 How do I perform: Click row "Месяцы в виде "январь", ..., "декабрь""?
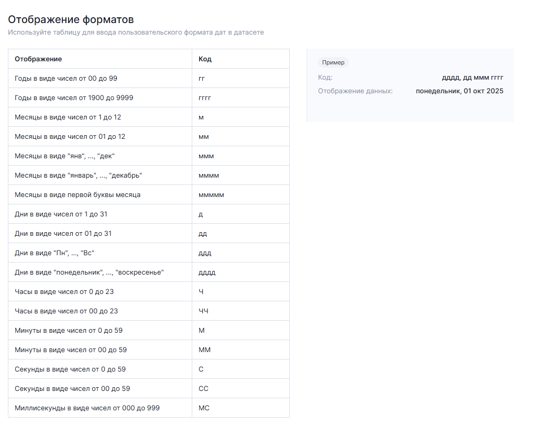[x=79, y=176]
